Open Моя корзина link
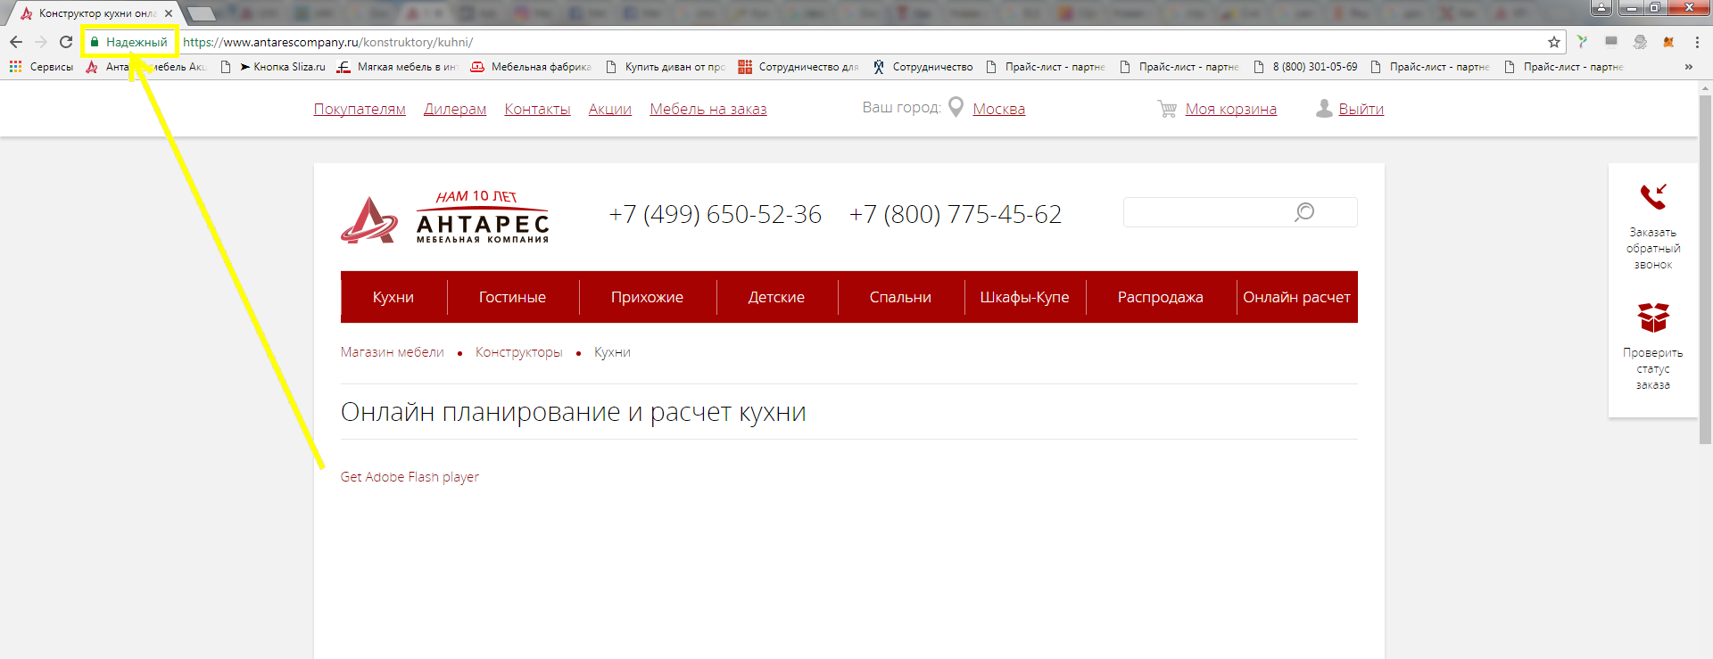1713x659 pixels. coord(1231,109)
